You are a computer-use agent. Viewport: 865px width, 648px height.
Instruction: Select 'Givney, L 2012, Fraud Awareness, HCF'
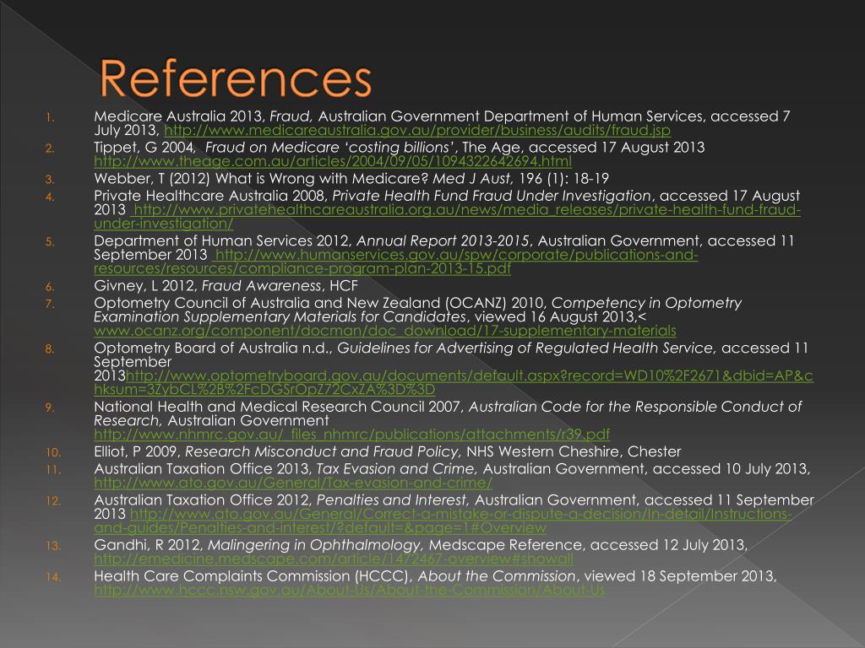tap(226, 285)
